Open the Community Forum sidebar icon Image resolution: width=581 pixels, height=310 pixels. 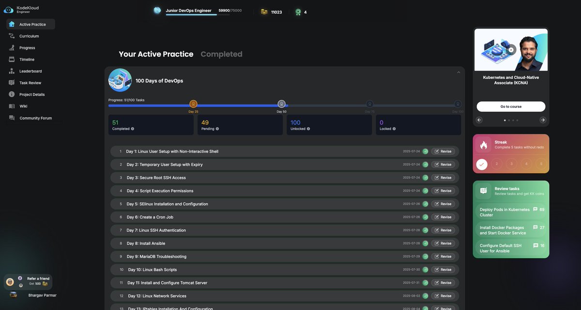11,118
